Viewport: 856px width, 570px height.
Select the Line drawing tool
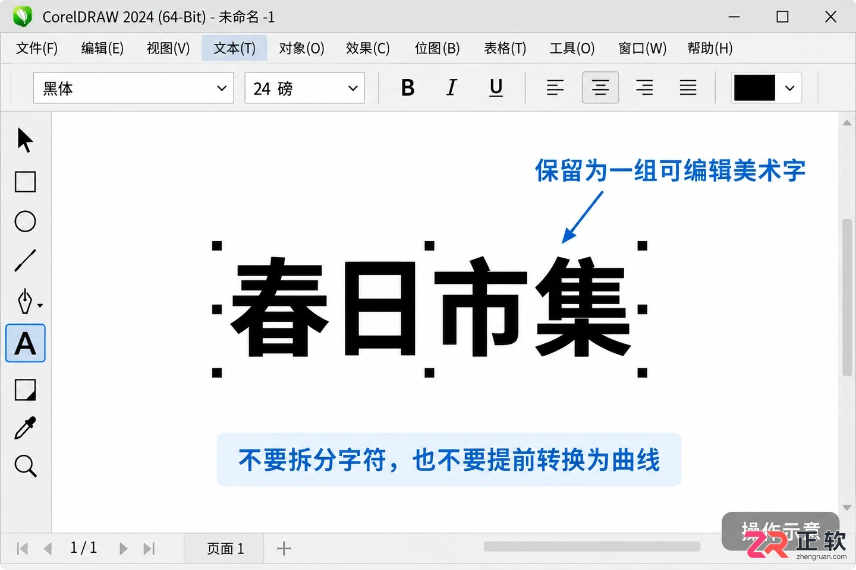[25, 260]
